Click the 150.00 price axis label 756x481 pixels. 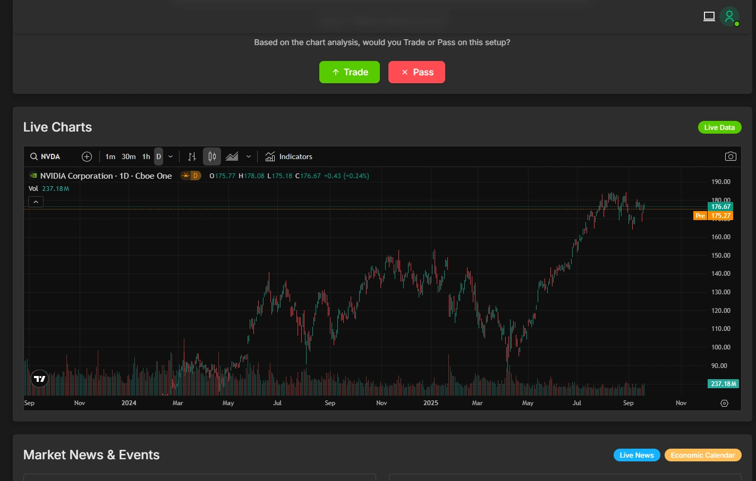pyautogui.click(x=720, y=256)
